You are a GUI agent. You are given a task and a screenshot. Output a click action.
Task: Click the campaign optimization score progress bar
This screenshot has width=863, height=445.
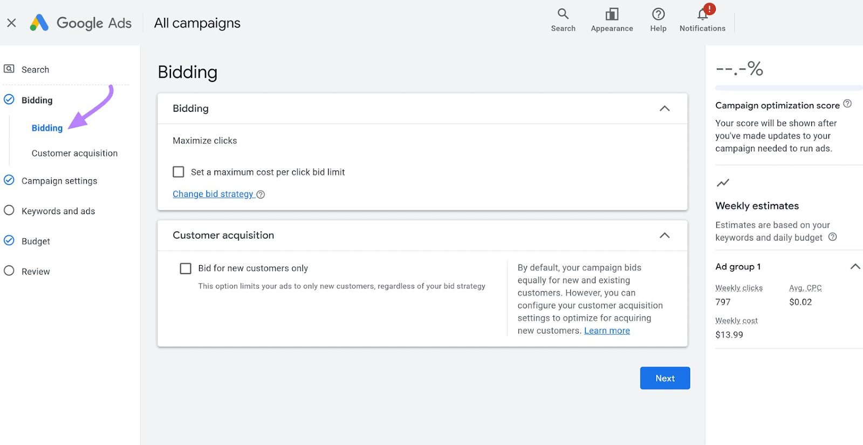(787, 88)
